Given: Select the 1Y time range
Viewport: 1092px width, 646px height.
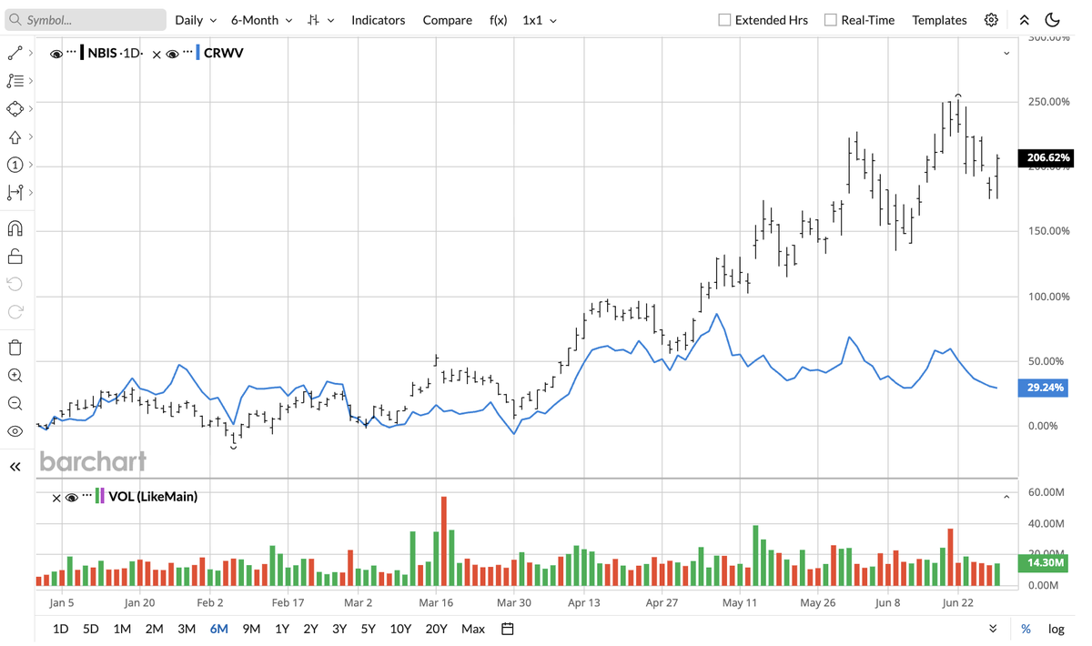Looking at the screenshot, I should pos(282,629).
